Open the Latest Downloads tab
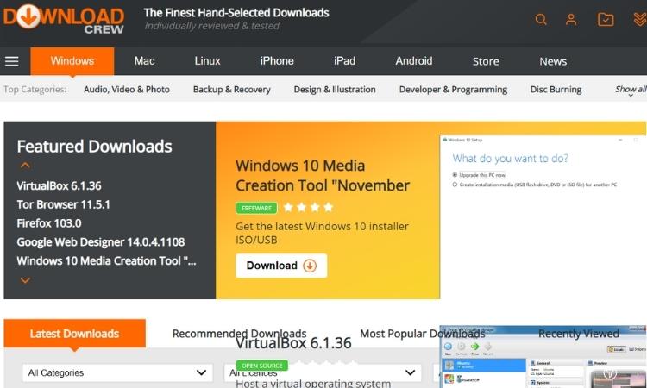Viewport: 647px width, 388px height. pos(75,334)
